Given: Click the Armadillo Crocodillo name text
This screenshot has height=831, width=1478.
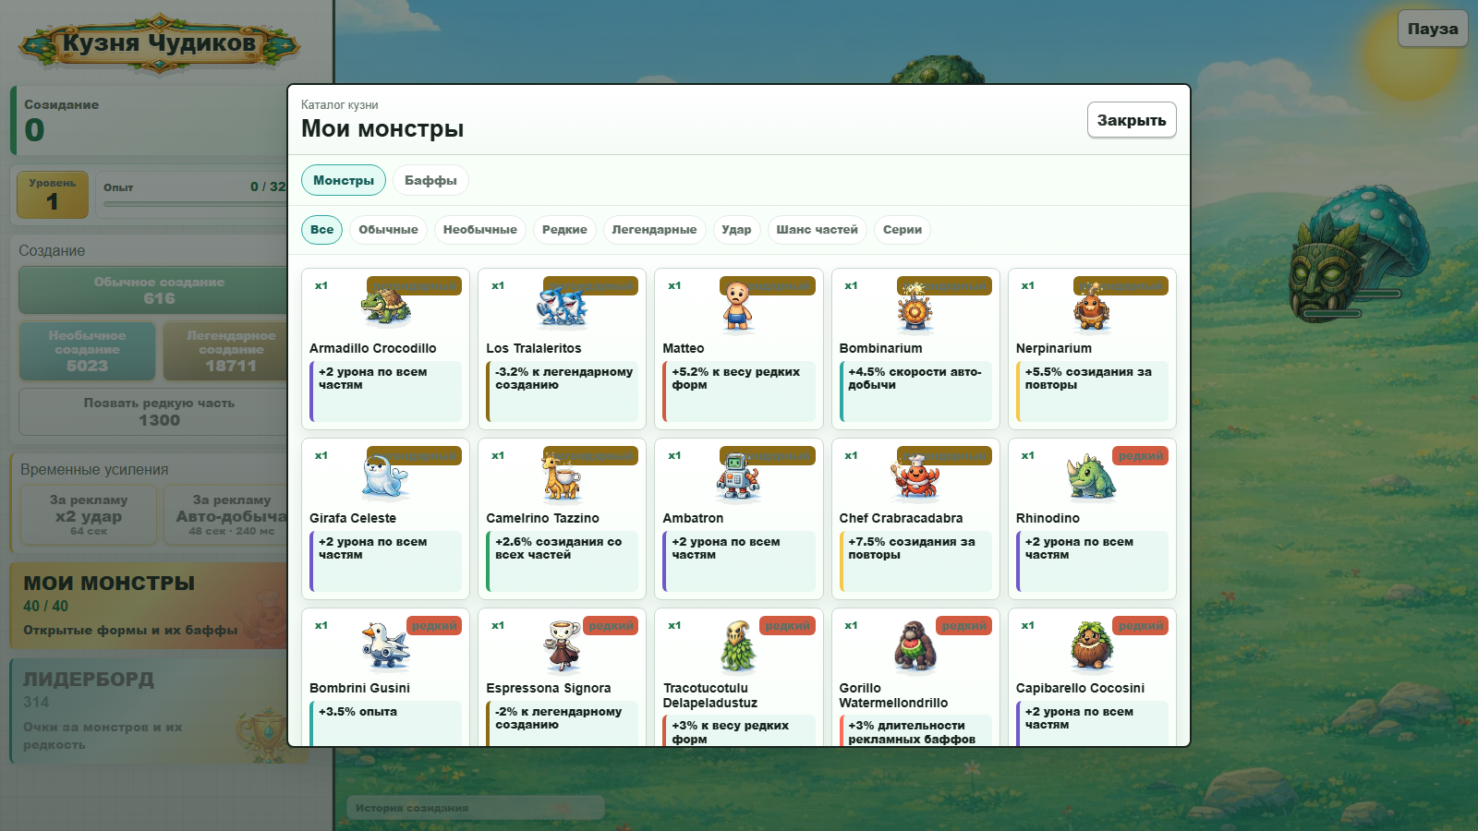Looking at the screenshot, I should [x=372, y=348].
